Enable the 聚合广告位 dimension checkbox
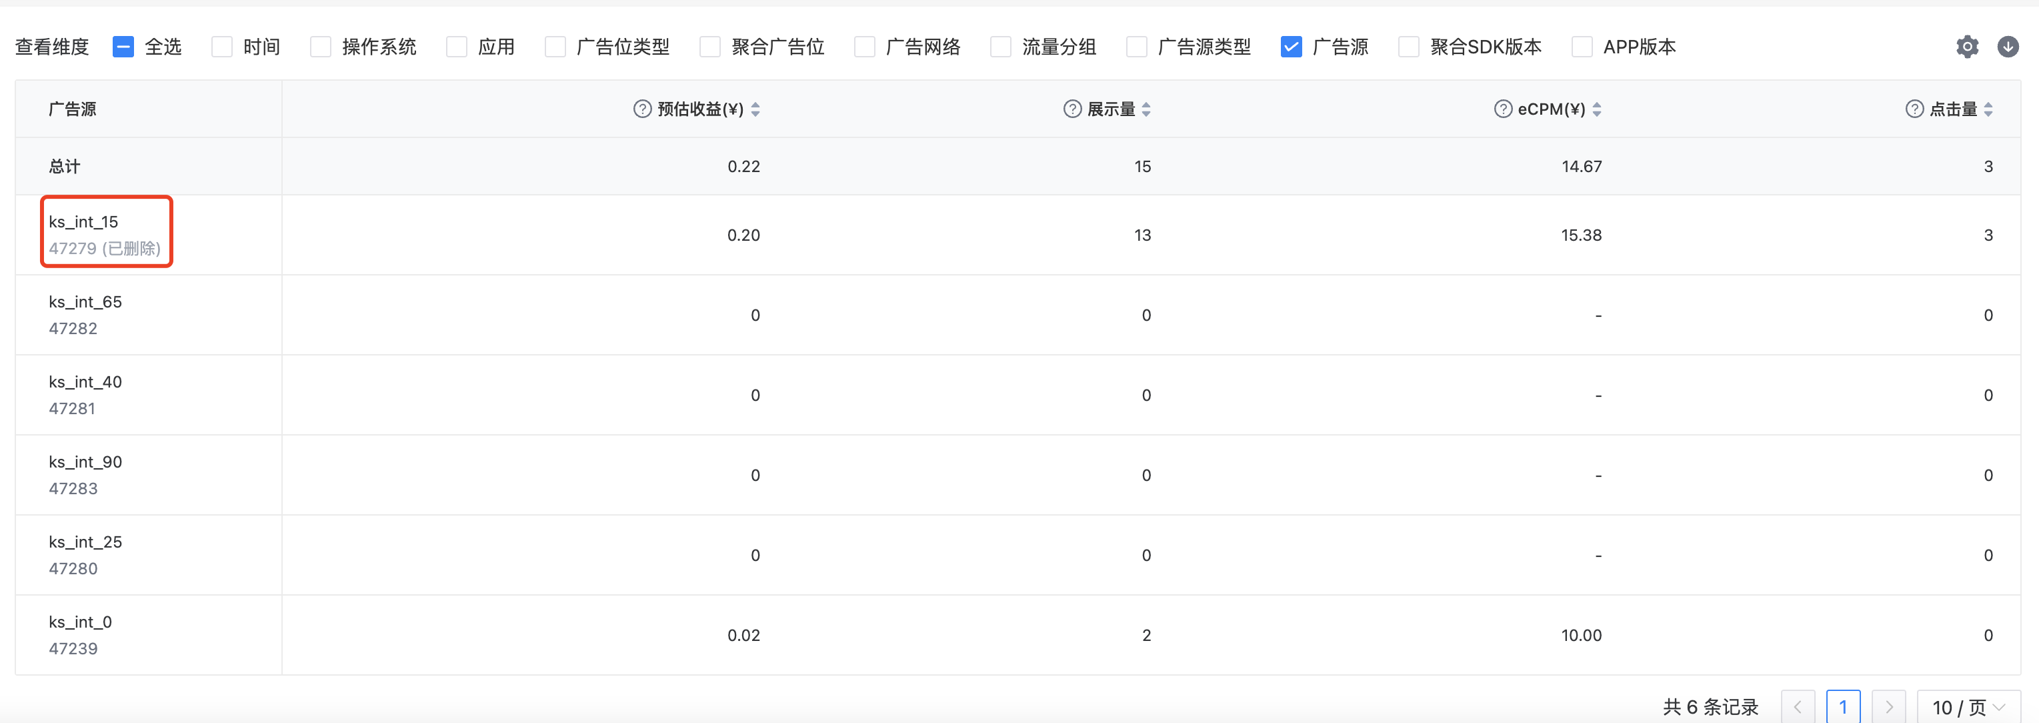Screen dimensions: 2039x723 pos(710,47)
